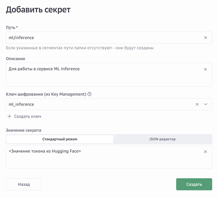Clear the path field with its X icon
Viewport: 218px width, 198px height.
click(206, 37)
